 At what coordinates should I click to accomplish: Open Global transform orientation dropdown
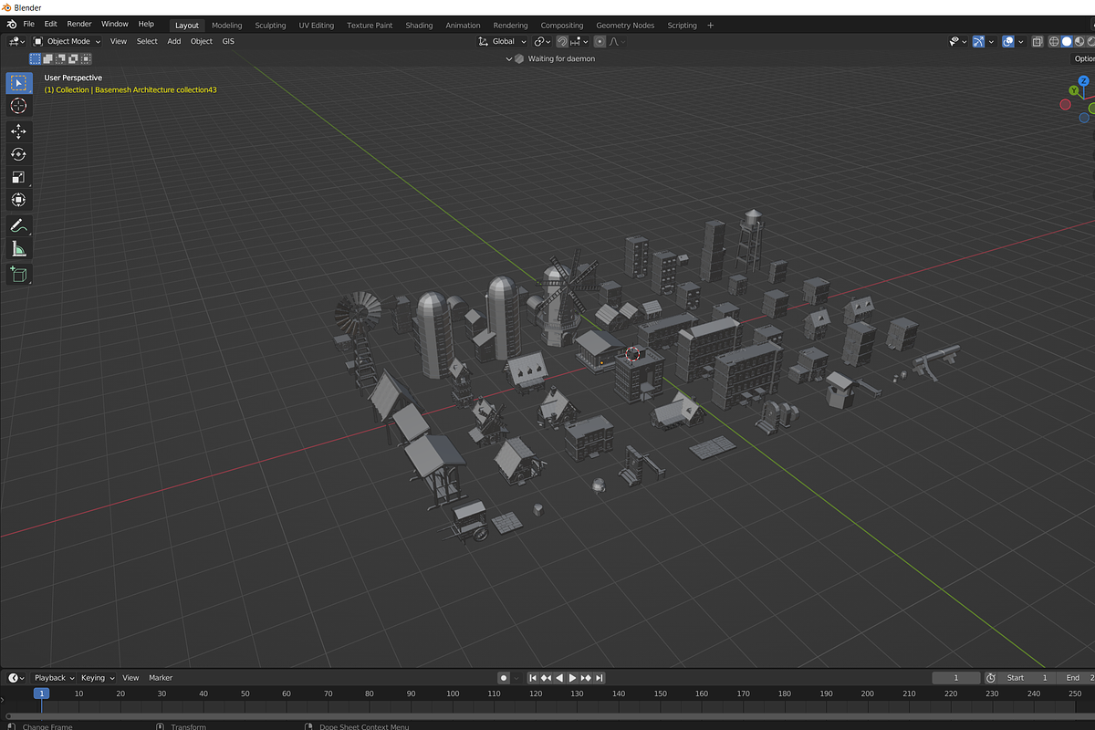point(503,41)
